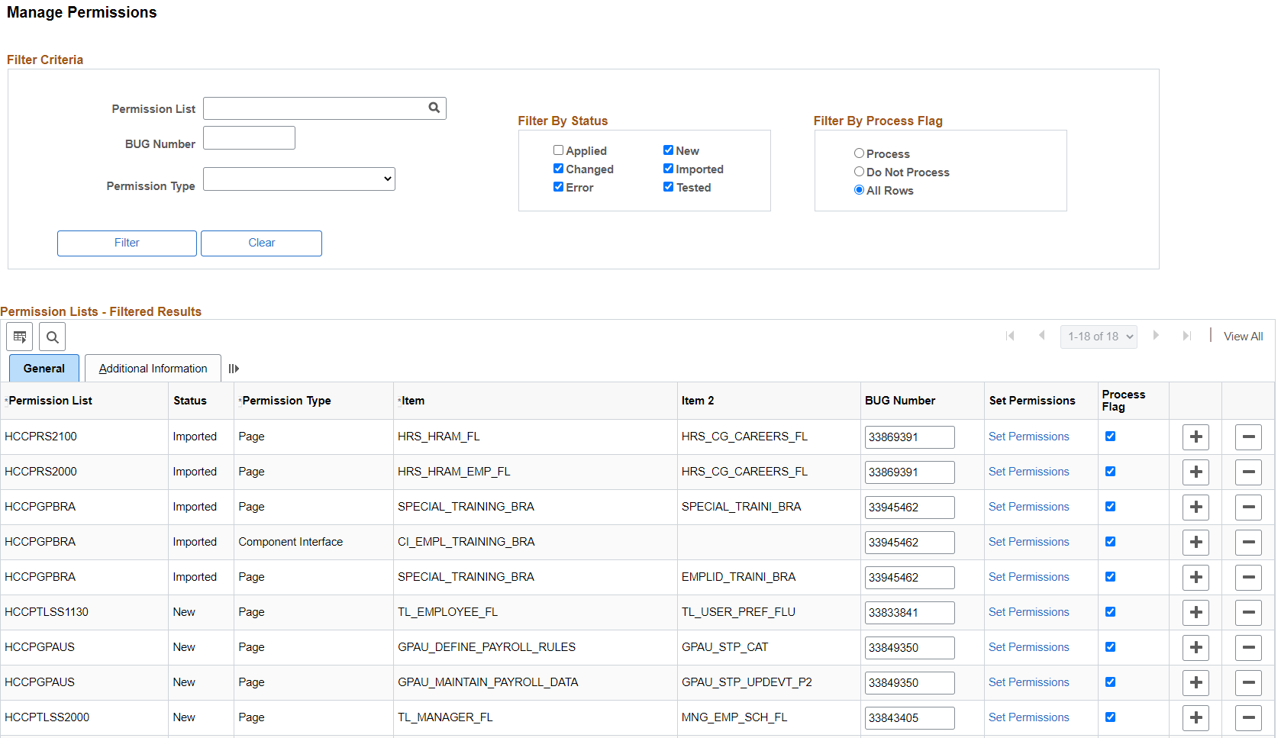Expand tabs with the show-all-columns arrow
Screen dimensions: 1281x738
234,368
